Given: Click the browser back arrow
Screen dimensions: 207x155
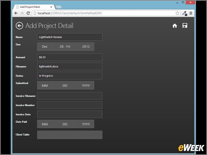Looking at the screenshot, I should [16, 13].
